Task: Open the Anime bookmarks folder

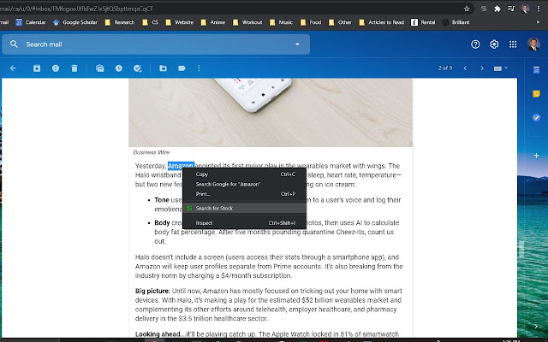Action: pos(213,22)
